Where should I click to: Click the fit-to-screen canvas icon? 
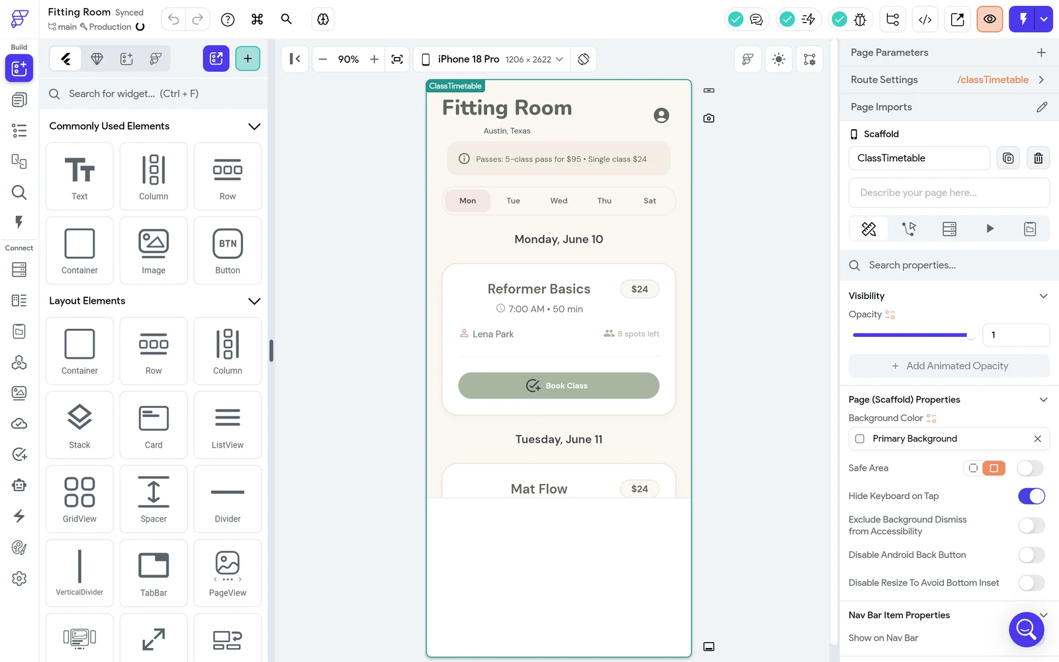pyautogui.click(x=397, y=59)
